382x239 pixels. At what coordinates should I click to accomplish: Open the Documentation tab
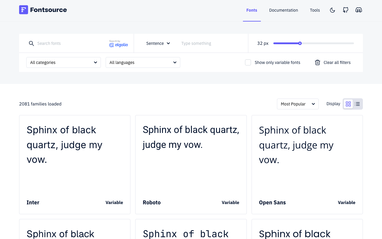[x=284, y=10]
